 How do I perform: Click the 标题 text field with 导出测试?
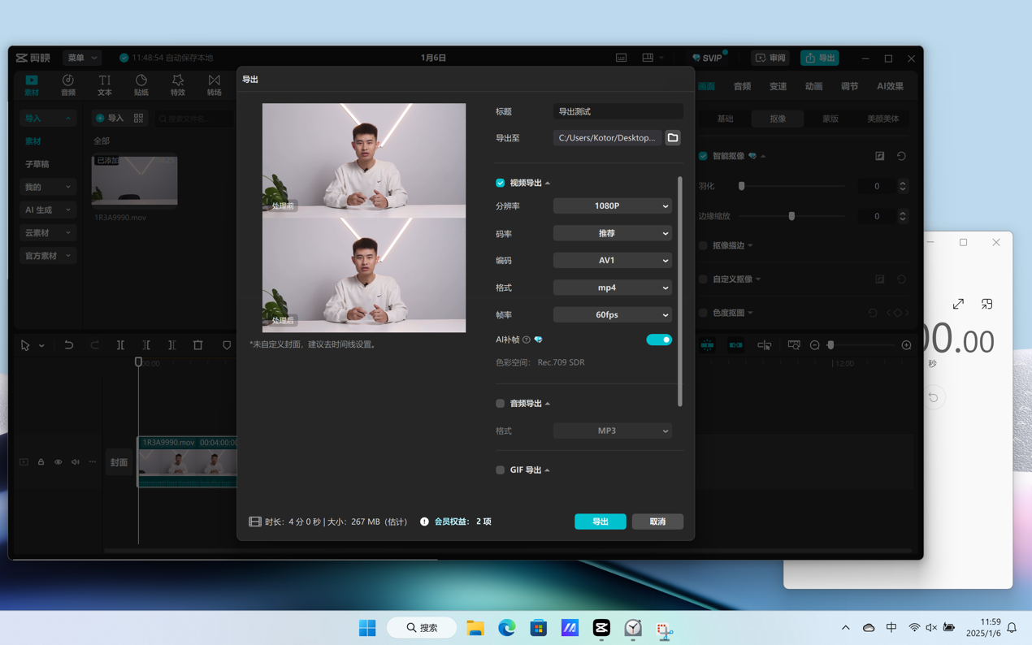(618, 111)
